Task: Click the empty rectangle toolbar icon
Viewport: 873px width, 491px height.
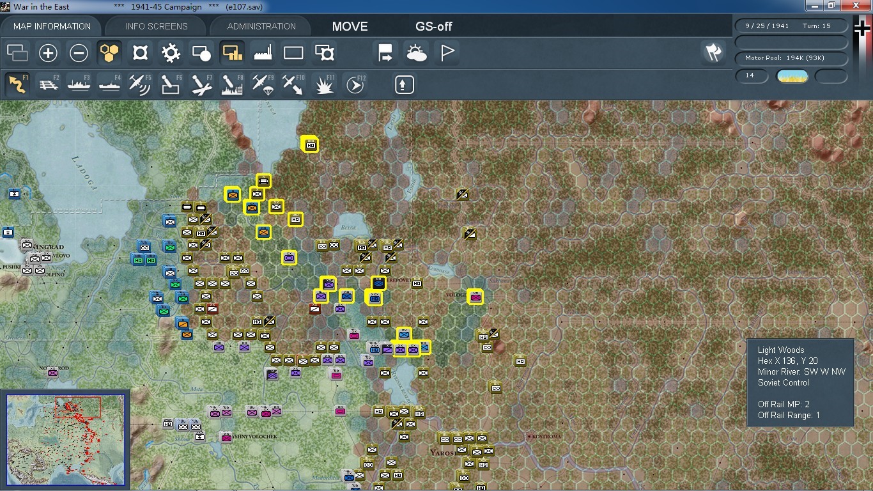Action: [x=293, y=53]
